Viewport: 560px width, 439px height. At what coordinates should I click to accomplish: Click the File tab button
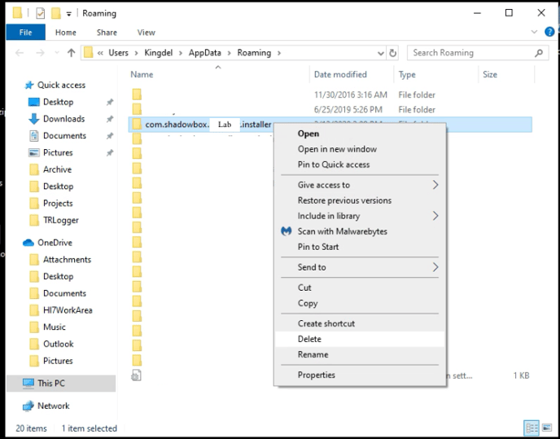coord(24,33)
